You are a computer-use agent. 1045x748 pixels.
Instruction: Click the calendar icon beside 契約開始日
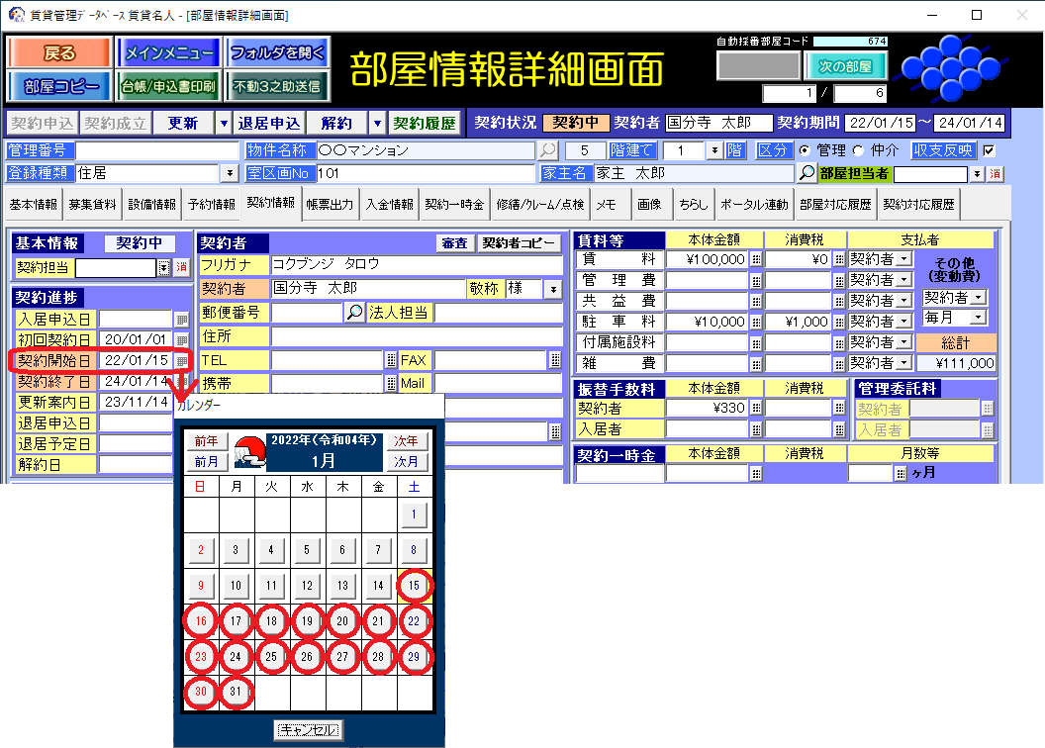181,361
